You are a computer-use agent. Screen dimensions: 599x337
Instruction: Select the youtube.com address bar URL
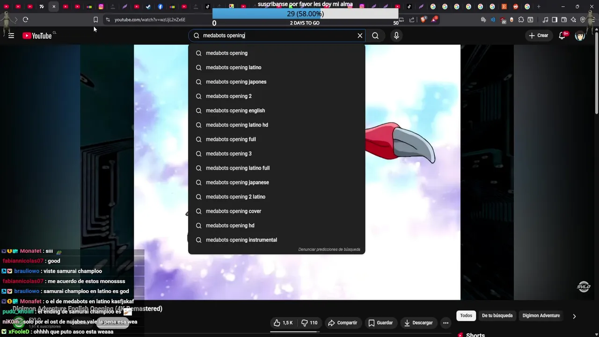click(150, 20)
